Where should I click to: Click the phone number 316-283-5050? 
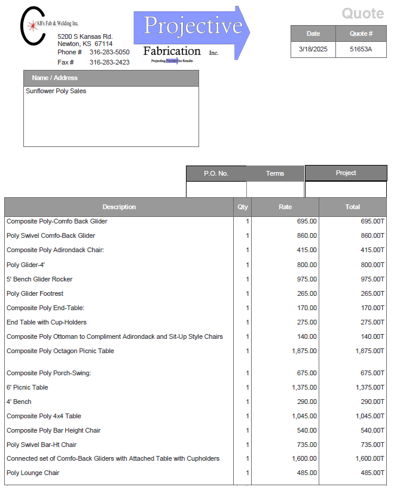coord(109,53)
